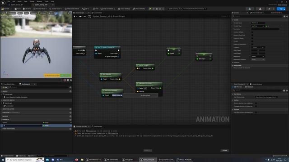Save the Spider_Enemy_AB asset
The image size is (289, 162).
18,9
